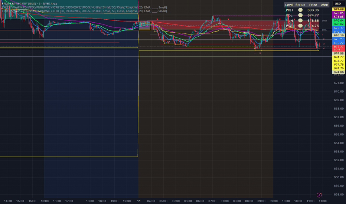Screen dimensions: 346x204
Task: Click the PDL status indicator circle
Action: pyautogui.click(x=300, y=15)
